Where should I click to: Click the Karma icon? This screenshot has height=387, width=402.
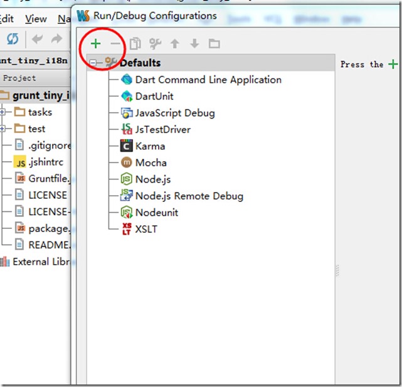[x=127, y=146]
